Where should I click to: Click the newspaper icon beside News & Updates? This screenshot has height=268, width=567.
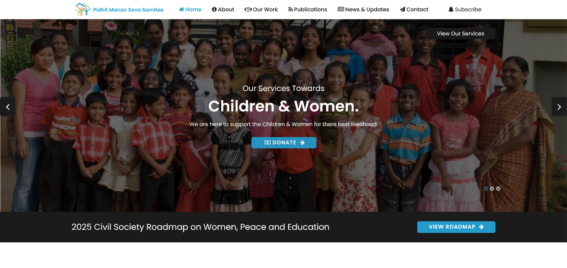tap(341, 9)
